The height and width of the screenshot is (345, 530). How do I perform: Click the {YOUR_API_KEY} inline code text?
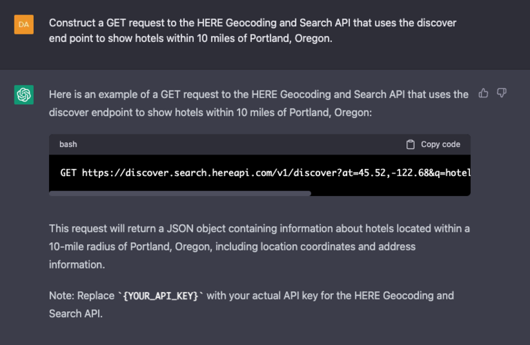click(161, 296)
